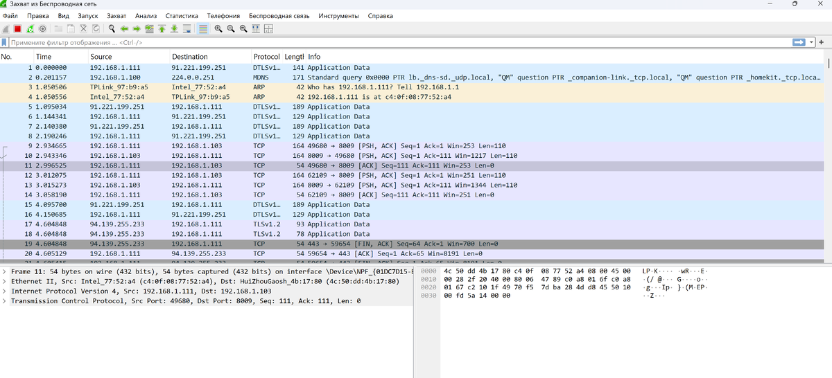Select packet 3 ARP Who has row
The width and height of the screenshot is (832, 378).
tap(413, 87)
